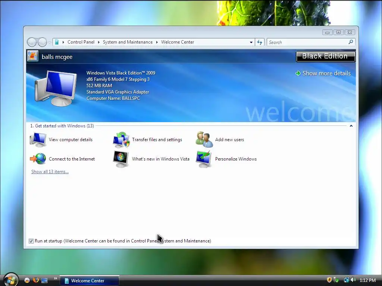Select the Welcome Center breadcrumb
This screenshot has height=286, width=382.
click(x=178, y=42)
